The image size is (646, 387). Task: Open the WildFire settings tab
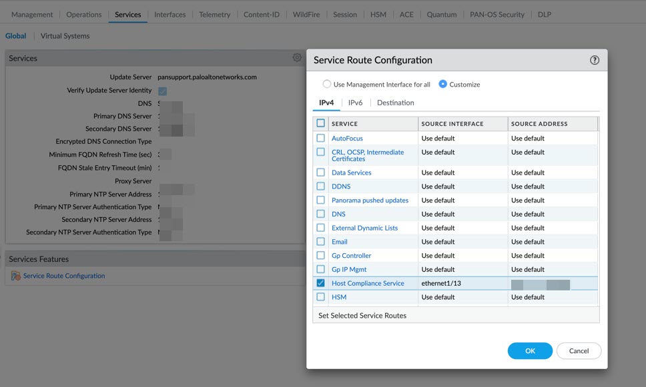click(x=307, y=14)
